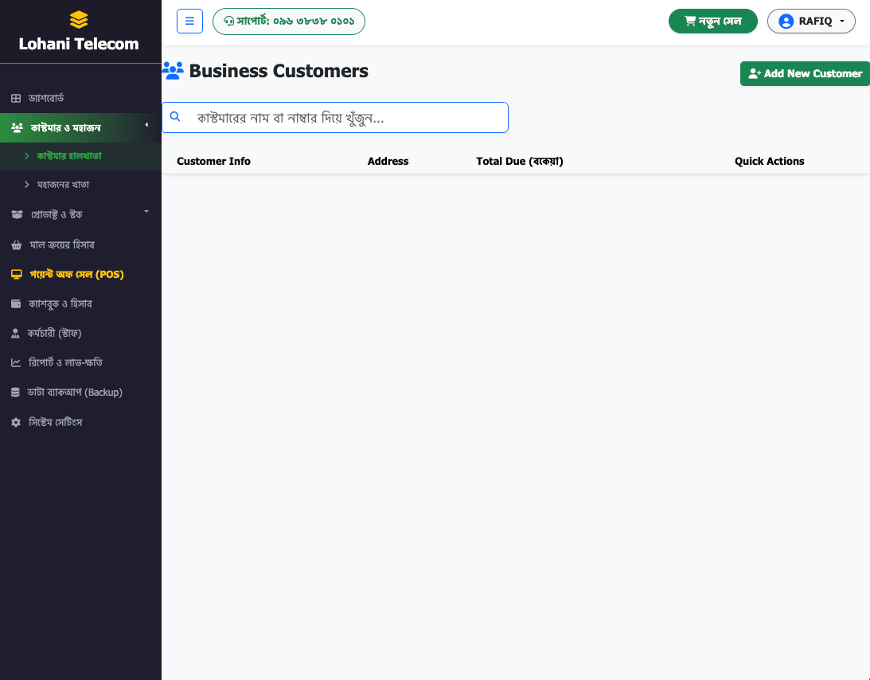Collapse the কাস্টমার ও মহাজন menu arrow
Screen dimensions: 870x680
[x=146, y=125]
